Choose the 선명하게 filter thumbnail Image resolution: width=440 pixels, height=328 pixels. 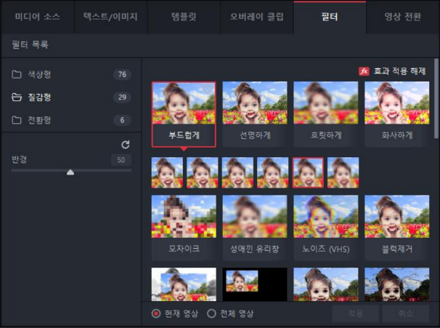click(255, 103)
